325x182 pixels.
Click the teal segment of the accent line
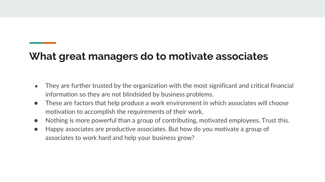[36, 43]
